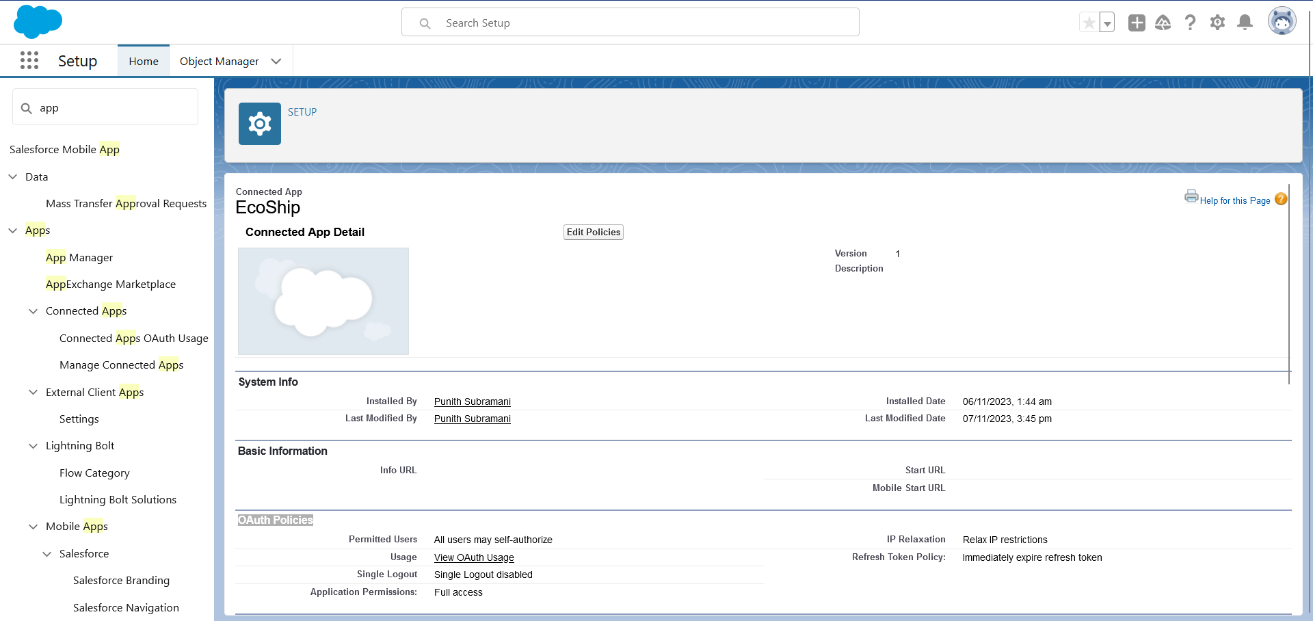Viewport: 1313px width, 621px height.
Task: Open the App Launcher grid icon
Action: point(29,61)
